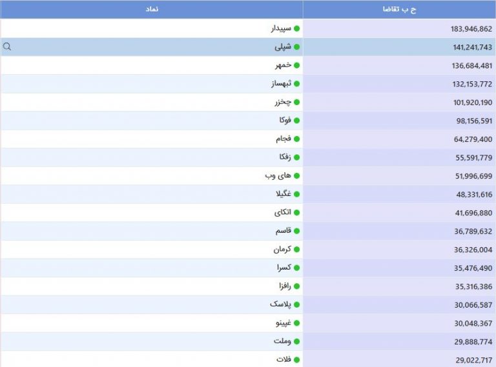The height and width of the screenshot is (367, 496).
Task: Click the value 29,888,774
Action: point(473,342)
